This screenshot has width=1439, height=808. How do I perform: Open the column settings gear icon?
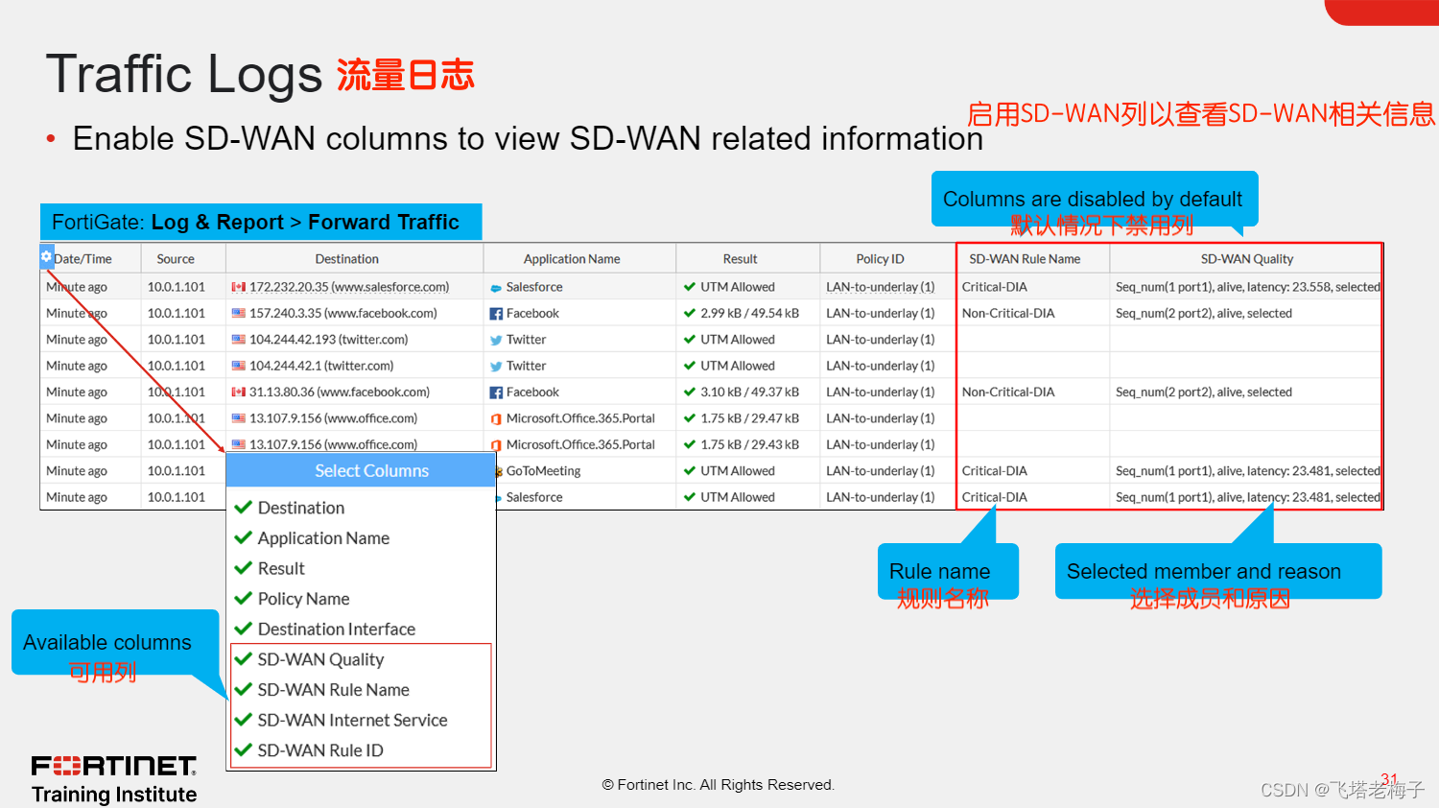pos(46,256)
